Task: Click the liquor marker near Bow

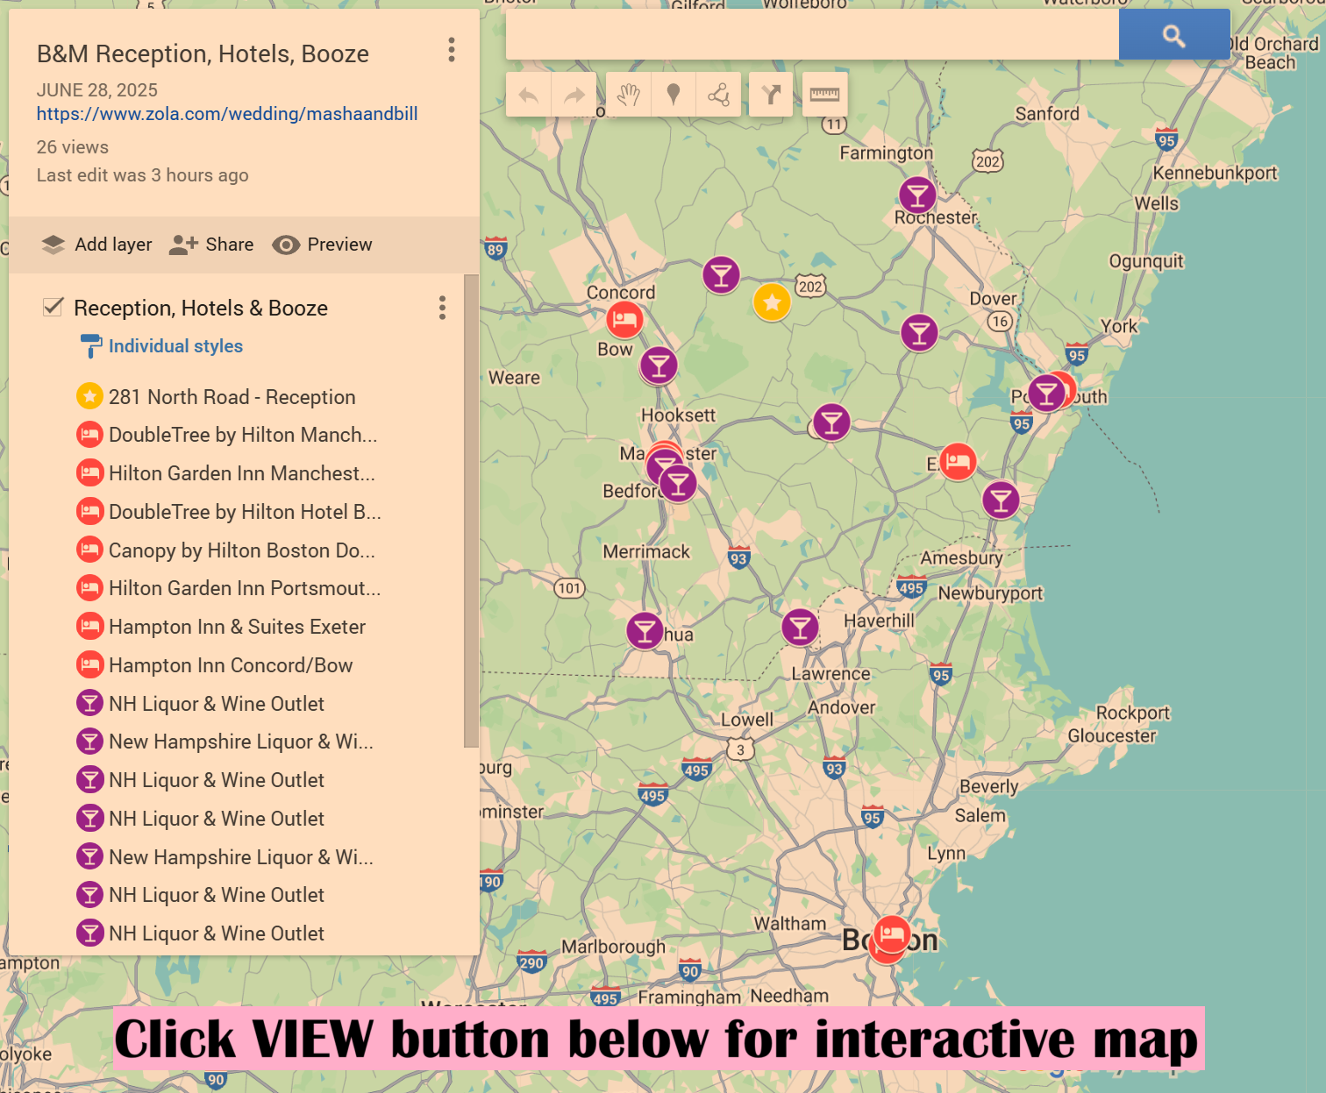Action: tap(659, 366)
